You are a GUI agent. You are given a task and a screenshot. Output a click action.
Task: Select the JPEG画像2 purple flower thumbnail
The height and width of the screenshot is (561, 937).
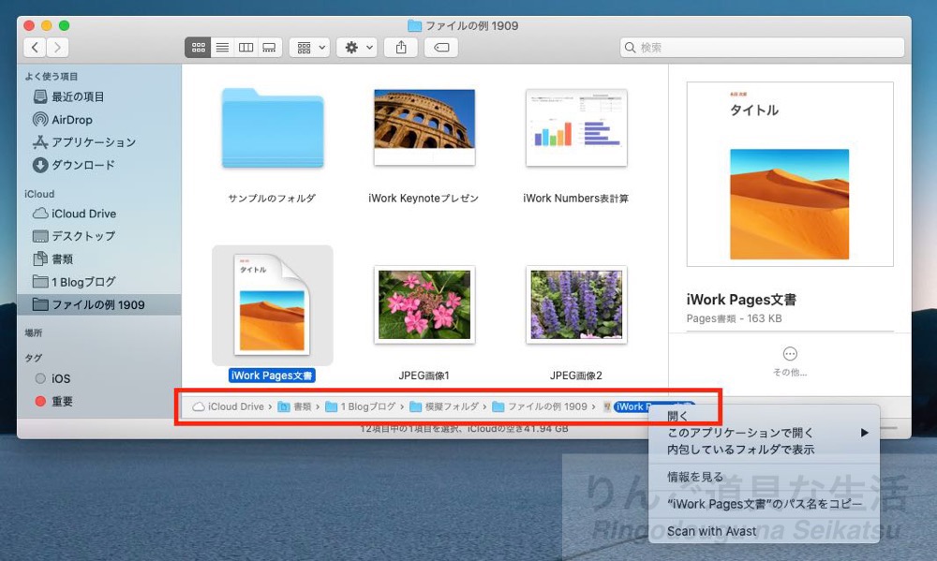click(576, 304)
